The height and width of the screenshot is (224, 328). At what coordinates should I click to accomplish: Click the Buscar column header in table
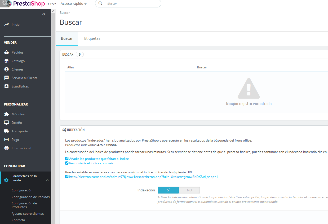pyautogui.click(x=202, y=67)
